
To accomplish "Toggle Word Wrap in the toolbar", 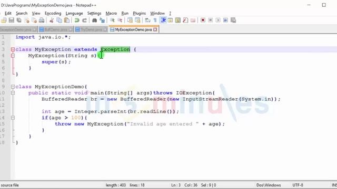I will [x=147, y=20].
